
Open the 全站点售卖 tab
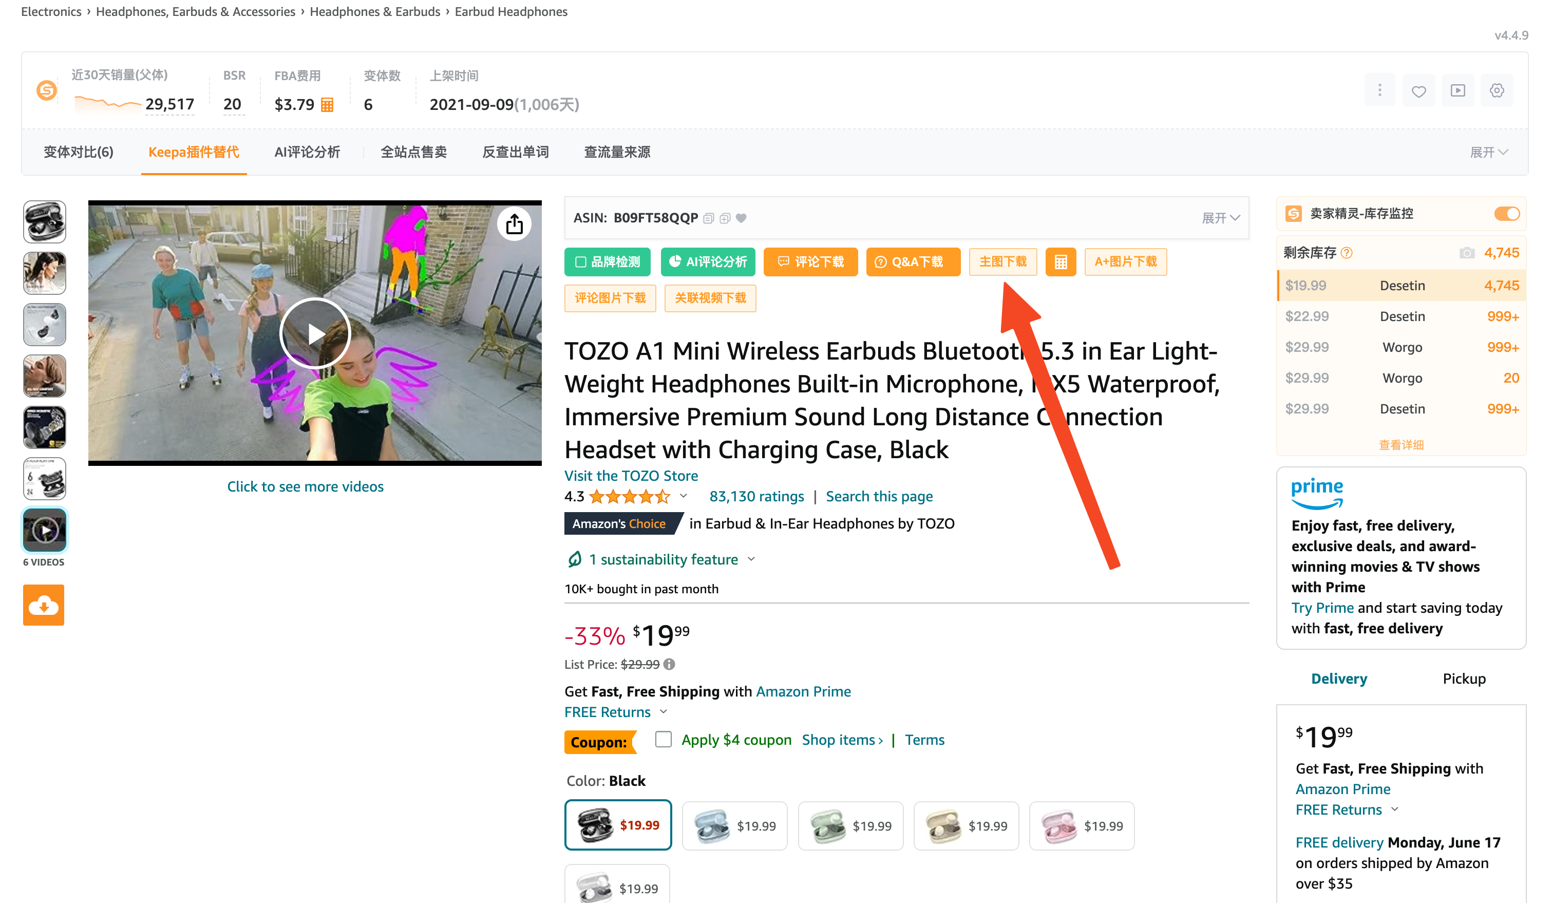point(413,152)
